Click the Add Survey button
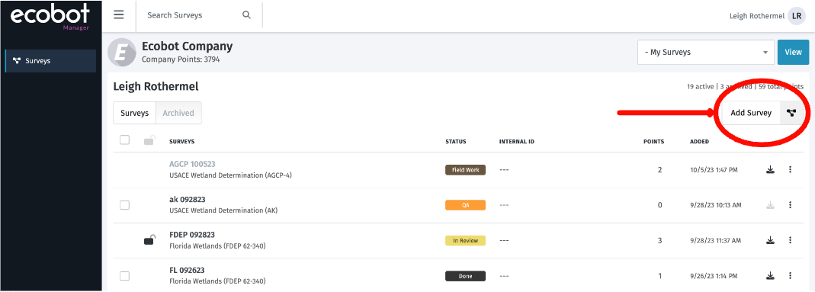Screen dimensions: 815x292 click(x=751, y=113)
